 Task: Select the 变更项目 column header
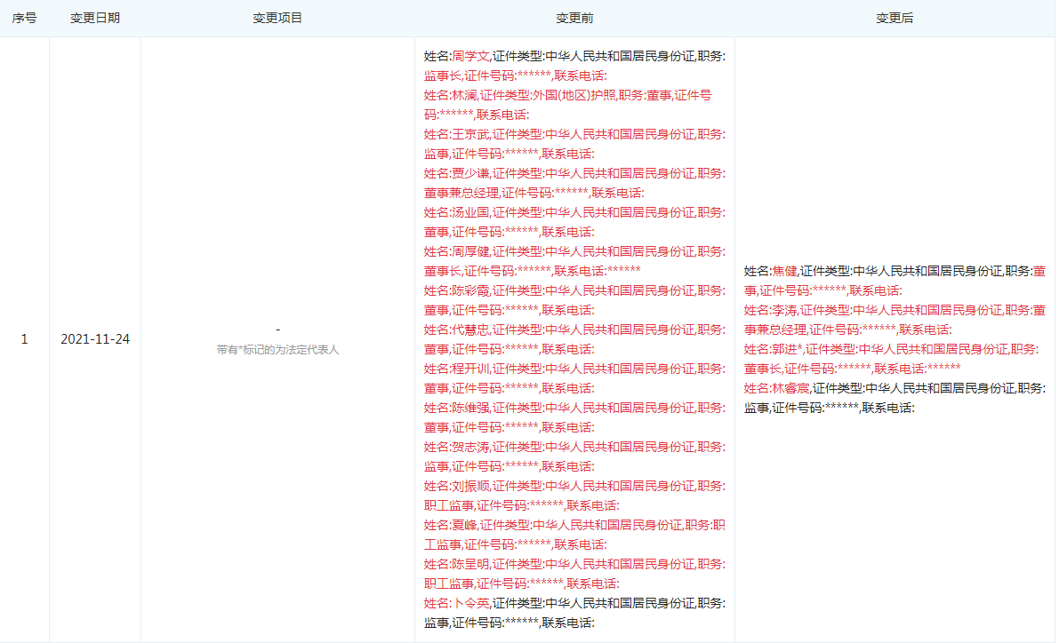pyautogui.click(x=277, y=18)
